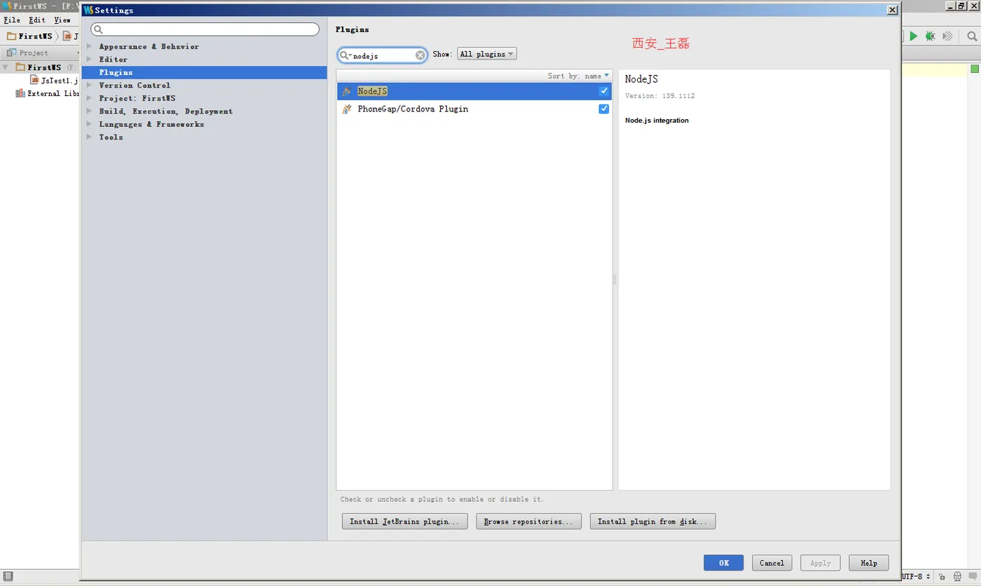Screen dimensions: 981x586
Task: Open the Edit menu
Action: click(37, 20)
